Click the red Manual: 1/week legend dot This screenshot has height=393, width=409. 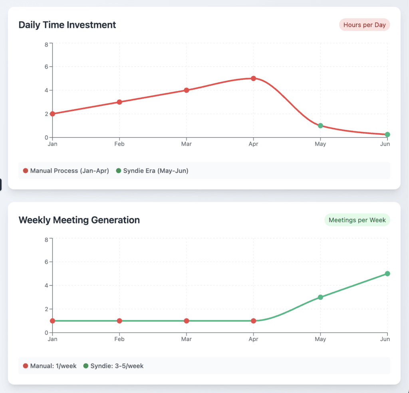pos(26,366)
